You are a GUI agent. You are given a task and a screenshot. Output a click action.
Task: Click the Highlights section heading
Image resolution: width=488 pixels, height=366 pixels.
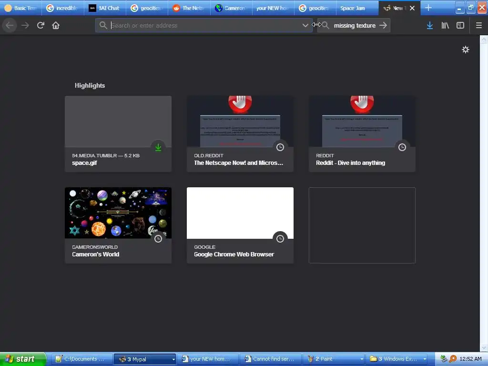90,86
